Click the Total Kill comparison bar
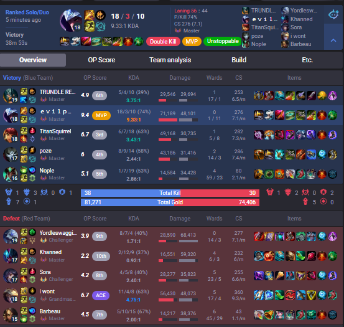Screen dimensions: 344x327 170,193
